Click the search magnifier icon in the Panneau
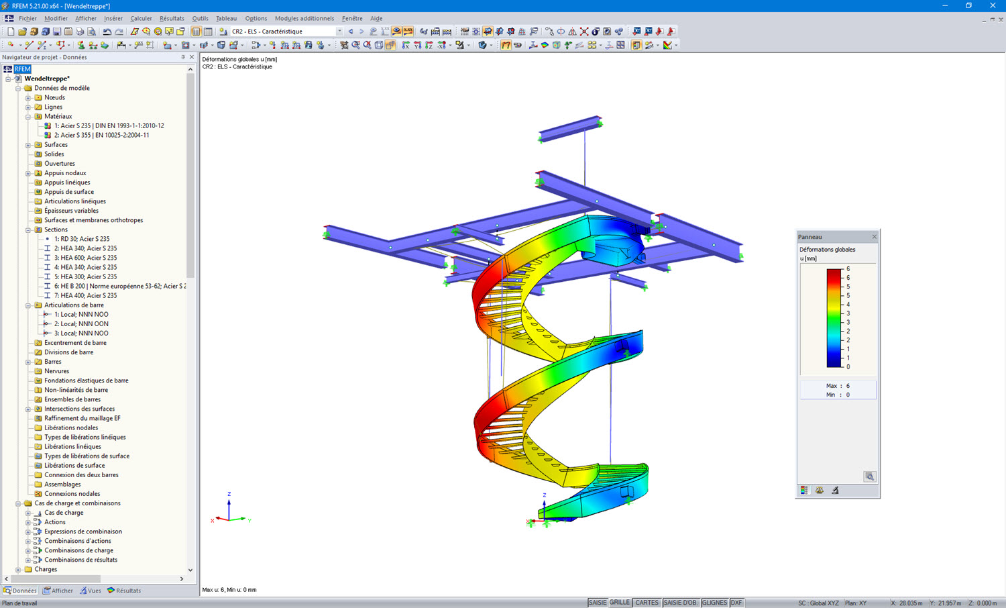 869,476
